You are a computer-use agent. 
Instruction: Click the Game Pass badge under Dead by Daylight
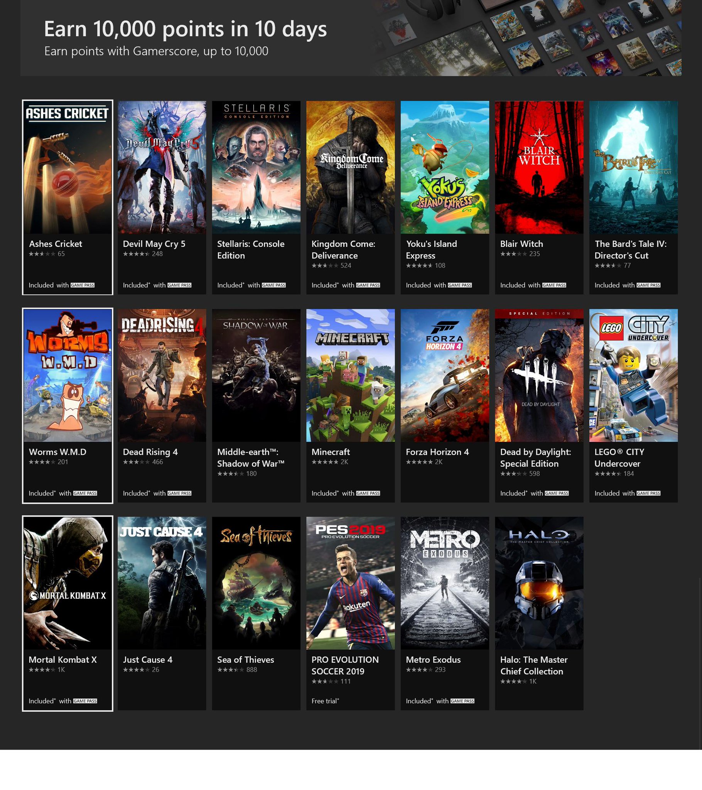557,493
